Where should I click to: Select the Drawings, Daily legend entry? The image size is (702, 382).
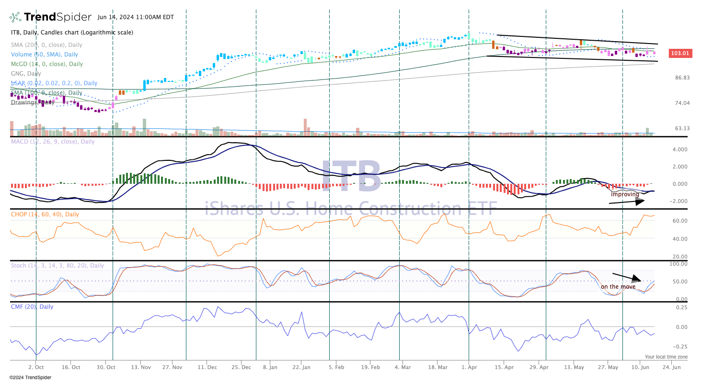[32, 102]
